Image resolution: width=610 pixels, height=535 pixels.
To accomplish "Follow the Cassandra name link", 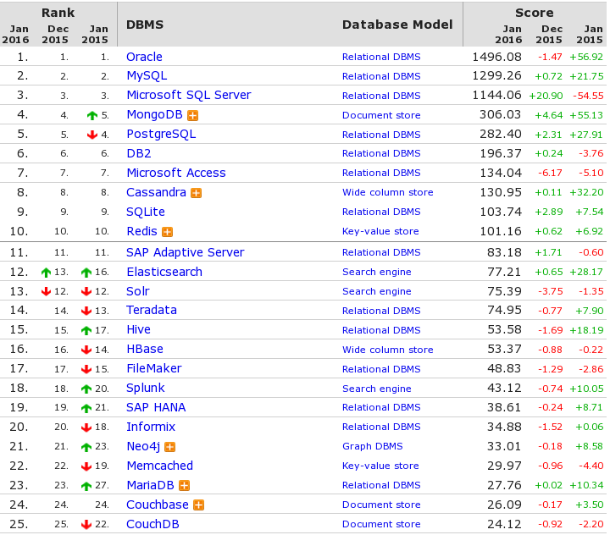I will coord(156,192).
